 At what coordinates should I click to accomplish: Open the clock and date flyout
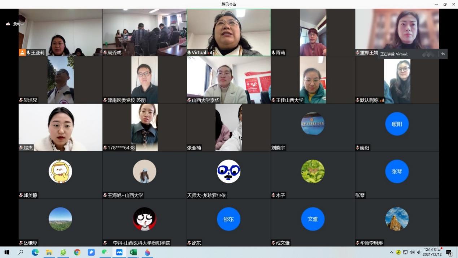pyautogui.click(x=432, y=252)
